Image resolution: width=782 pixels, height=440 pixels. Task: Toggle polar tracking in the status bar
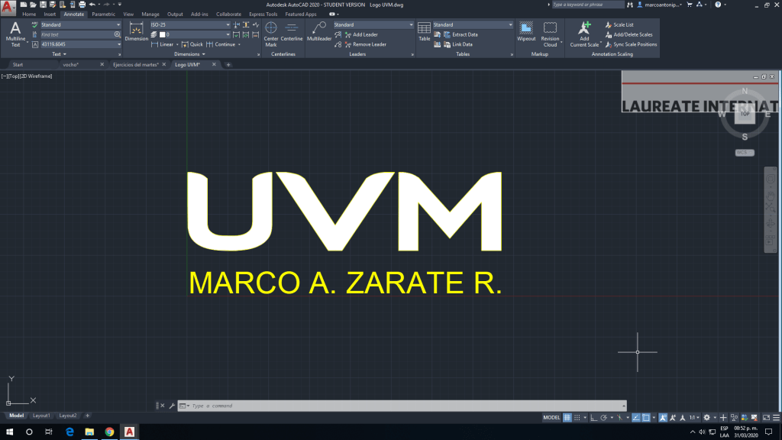(603, 418)
